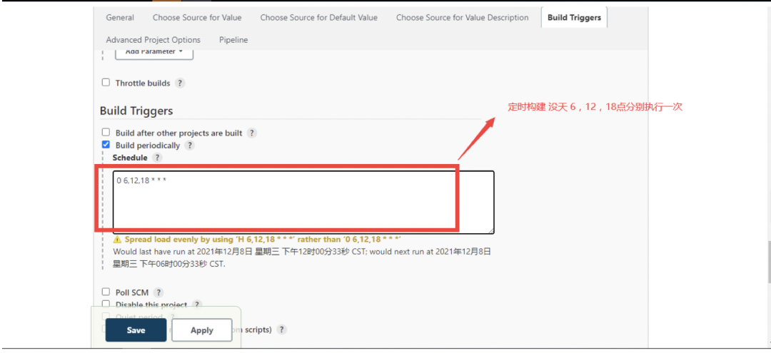Viewport: 771px width, 353px height.
Task: Open help icon next to Poll SCM
Action: (x=158, y=292)
